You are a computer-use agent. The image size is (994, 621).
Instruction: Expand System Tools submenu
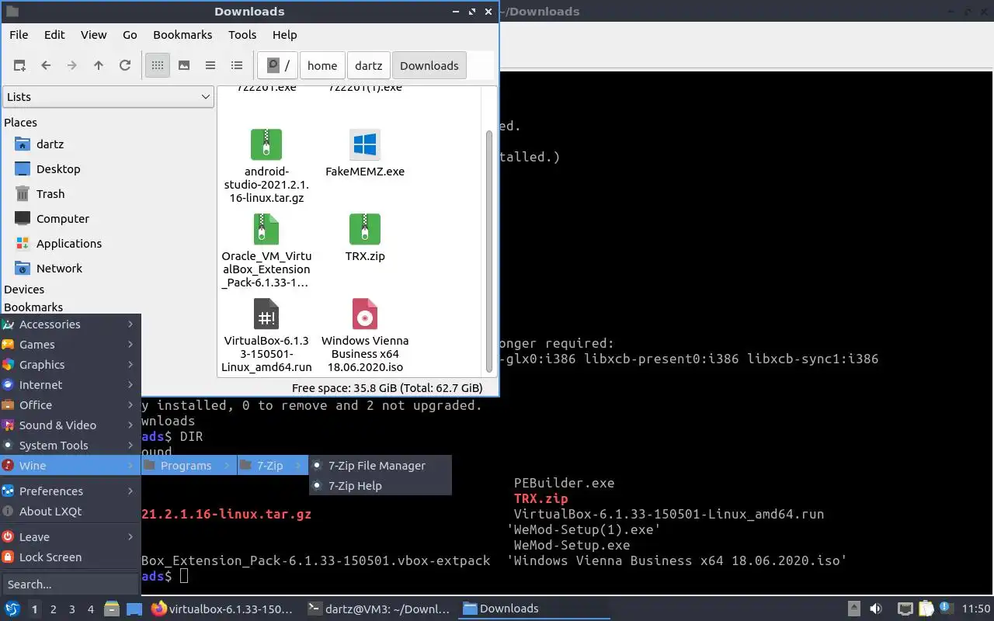pyautogui.click(x=70, y=446)
